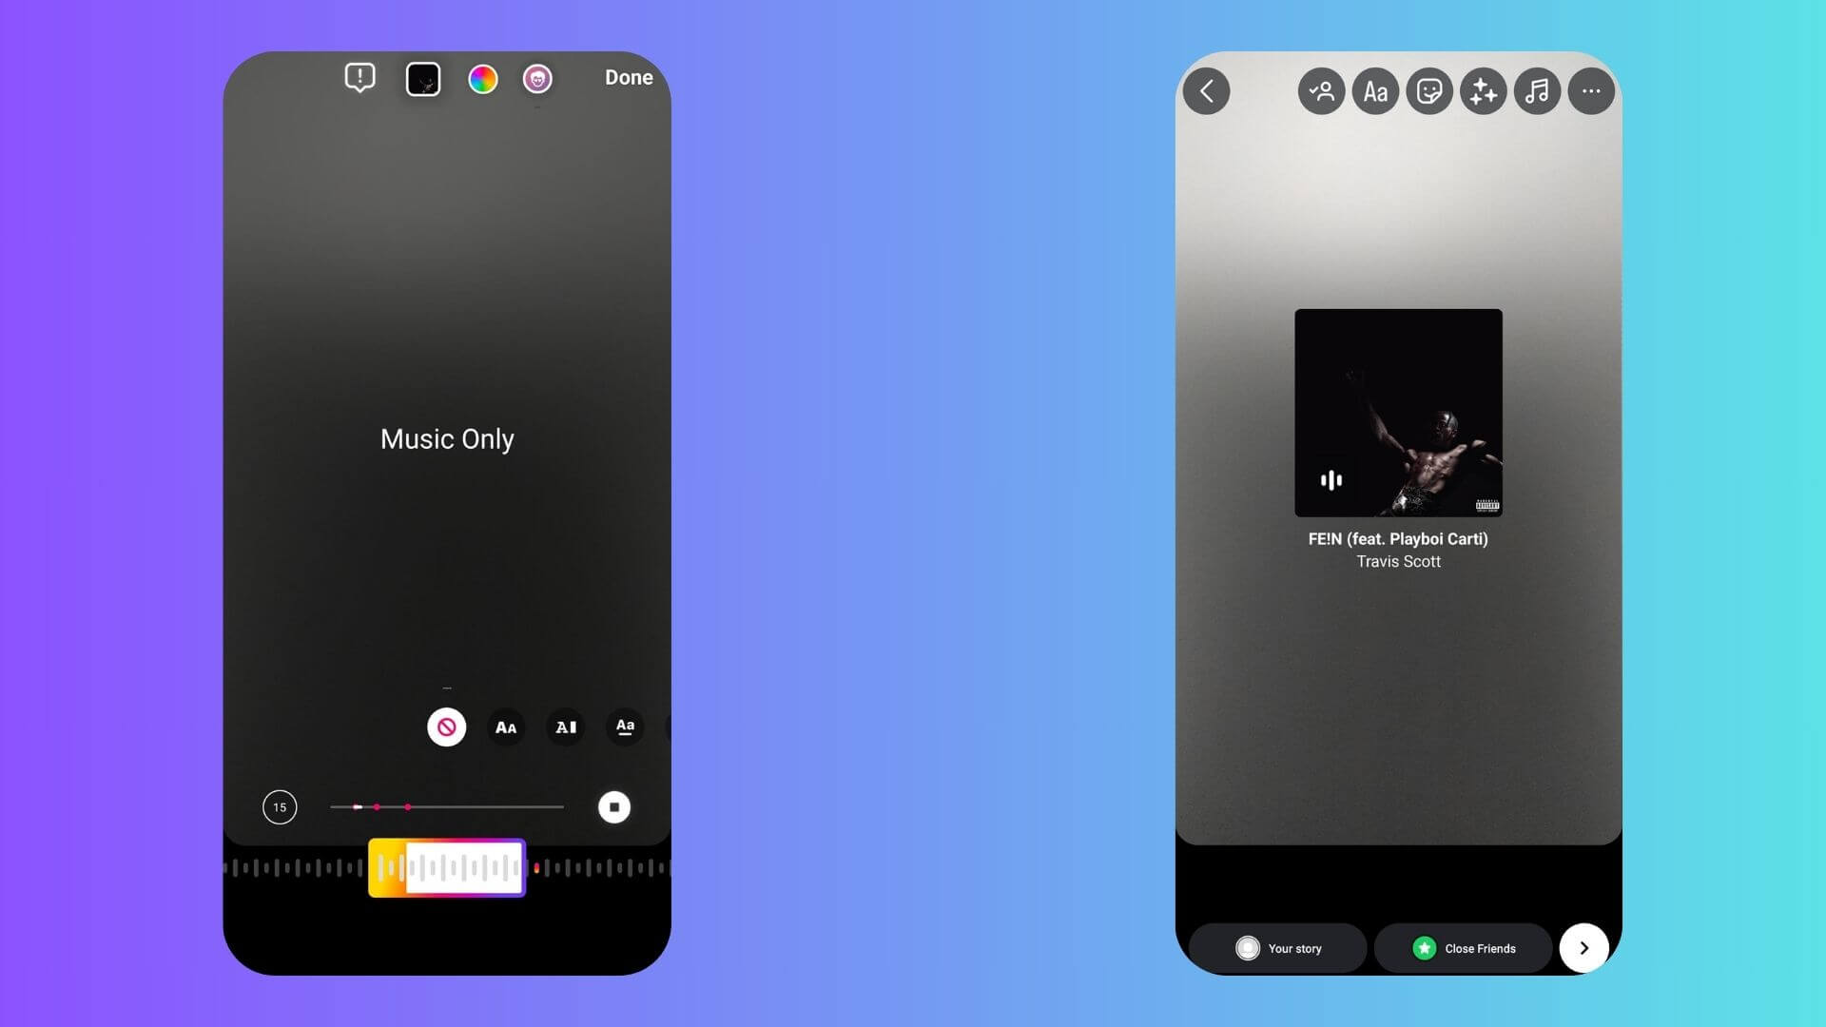Toggle the no-audio mute icon in editor
This screenshot has width=1826, height=1027.
446,727
